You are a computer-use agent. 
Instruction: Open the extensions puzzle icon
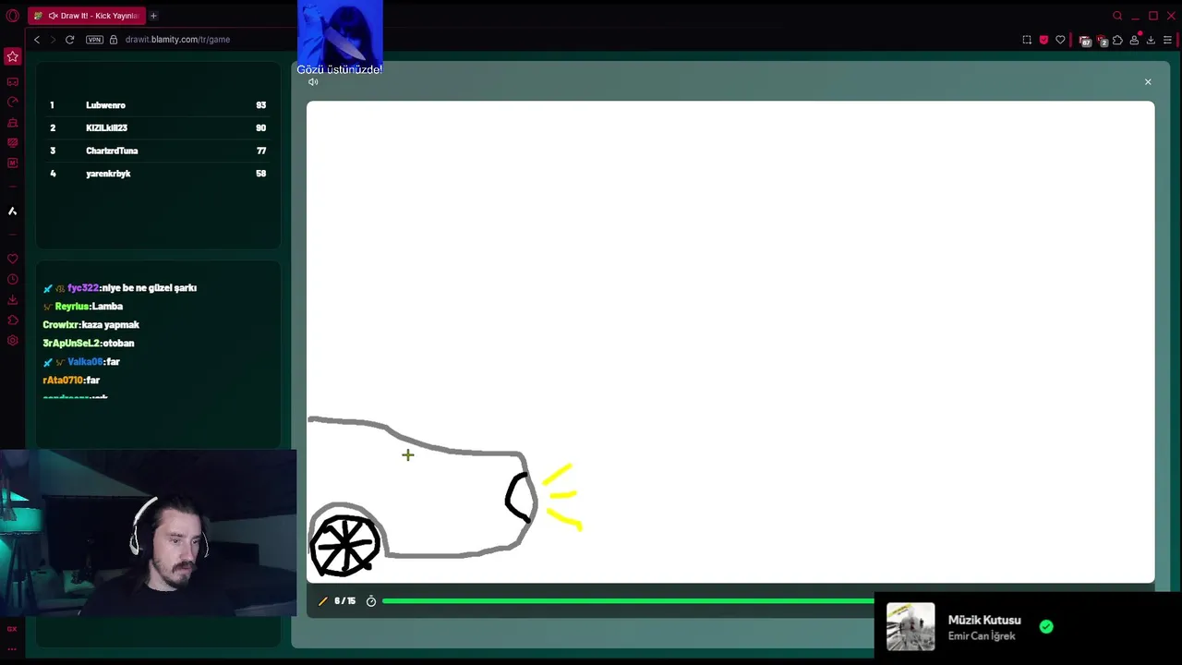(x=1117, y=40)
